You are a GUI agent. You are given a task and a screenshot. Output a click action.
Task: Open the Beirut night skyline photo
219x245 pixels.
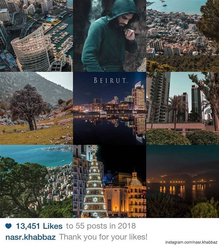click(110, 108)
